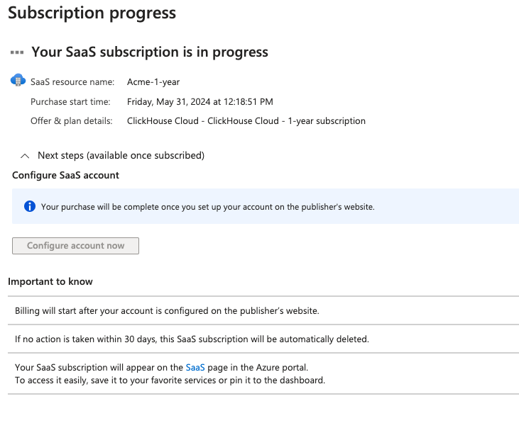Viewport: 519px width, 423px height.
Task: Open the SaaS page link
Action: 195,367
